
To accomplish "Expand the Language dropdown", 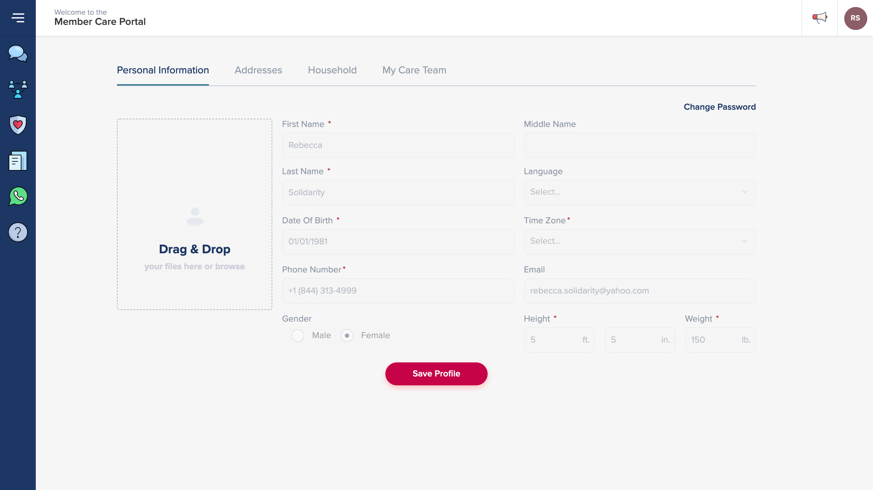I will coord(639,192).
